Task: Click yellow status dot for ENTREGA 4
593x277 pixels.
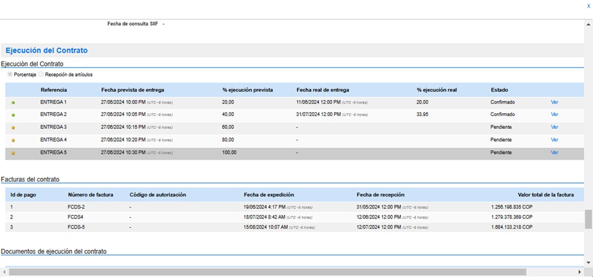Action: pos(14,140)
